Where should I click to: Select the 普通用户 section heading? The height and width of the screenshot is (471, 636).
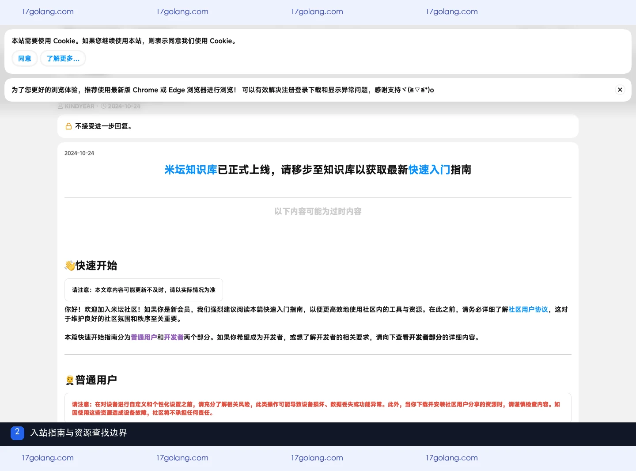coord(96,380)
